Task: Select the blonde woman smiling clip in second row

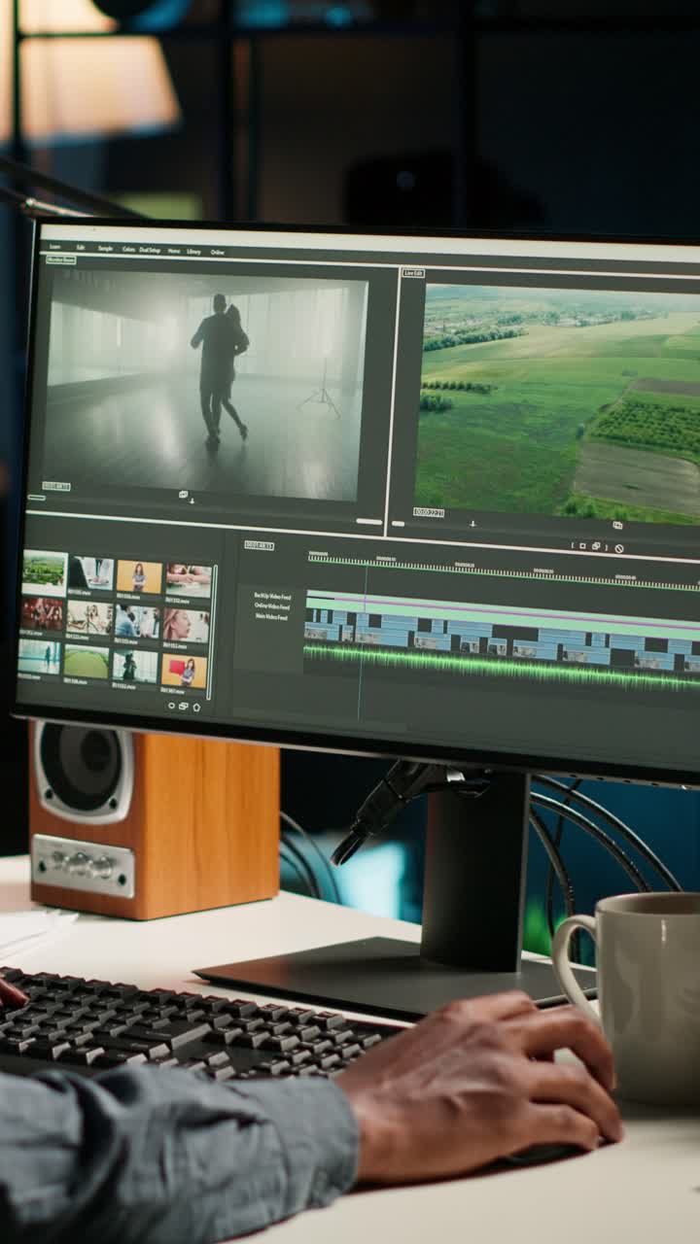Action: click(89, 617)
